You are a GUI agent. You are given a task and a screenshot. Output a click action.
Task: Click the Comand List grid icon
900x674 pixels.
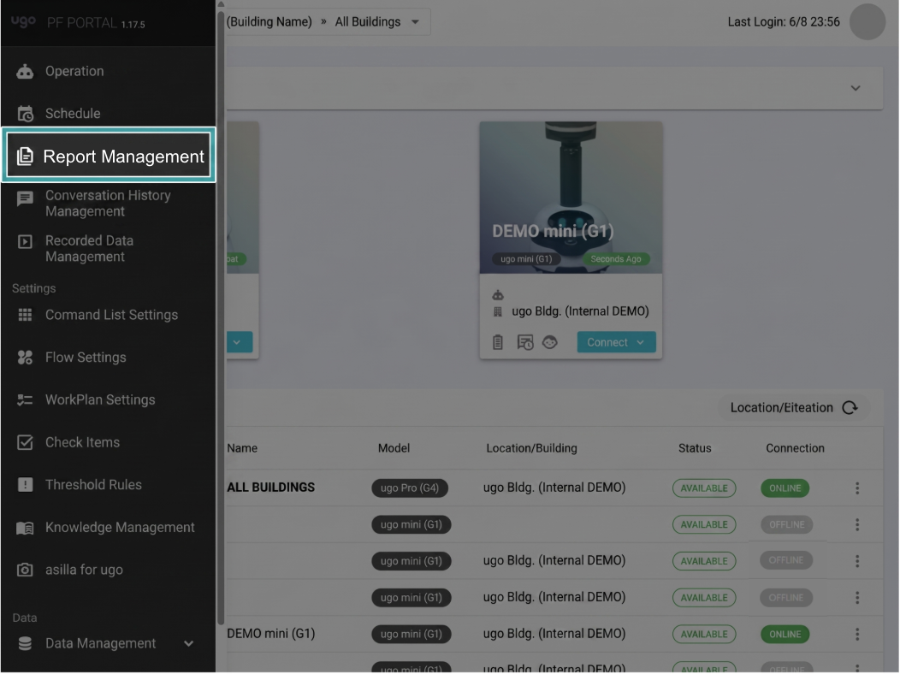coord(25,315)
